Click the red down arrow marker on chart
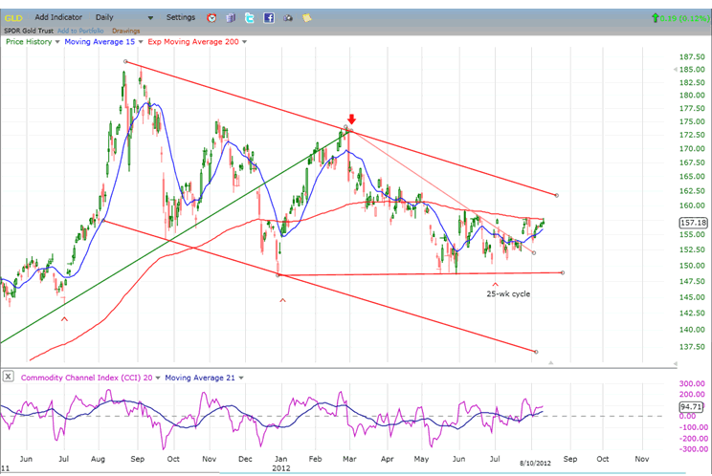The height and width of the screenshot is (476, 712). pyautogui.click(x=351, y=119)
